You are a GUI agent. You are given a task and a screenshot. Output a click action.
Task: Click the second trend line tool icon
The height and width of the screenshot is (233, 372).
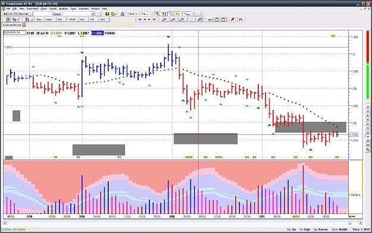point(173,20)
